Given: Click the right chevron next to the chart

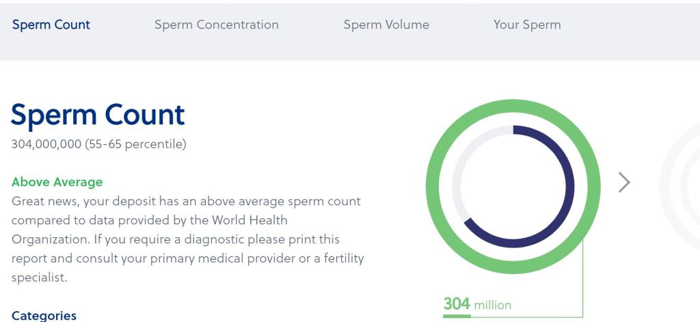Looking at the screenshot, I should (623, 183).
